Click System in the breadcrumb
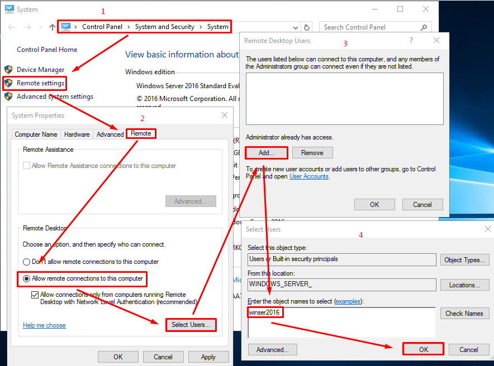Viewport: 494px width, 366px height. (x=218, y=27)
